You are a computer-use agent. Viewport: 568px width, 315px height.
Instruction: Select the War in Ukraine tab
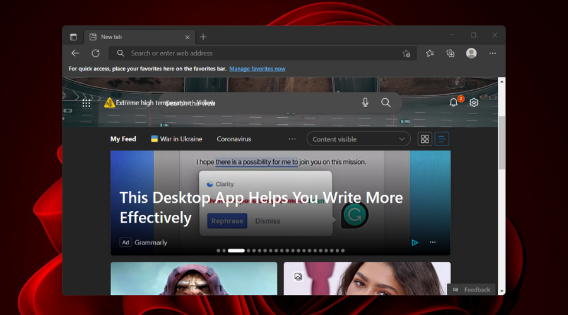tap(177, 139)
